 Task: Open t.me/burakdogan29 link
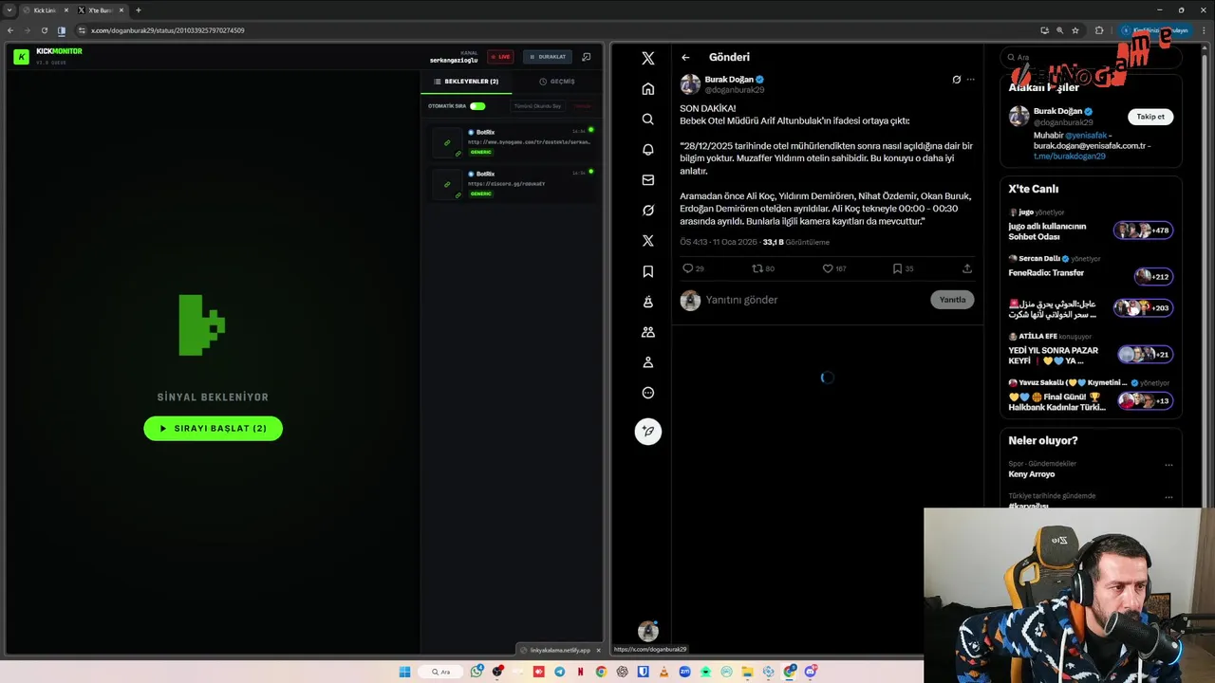pyautogui.click(x=1070, y=157)
